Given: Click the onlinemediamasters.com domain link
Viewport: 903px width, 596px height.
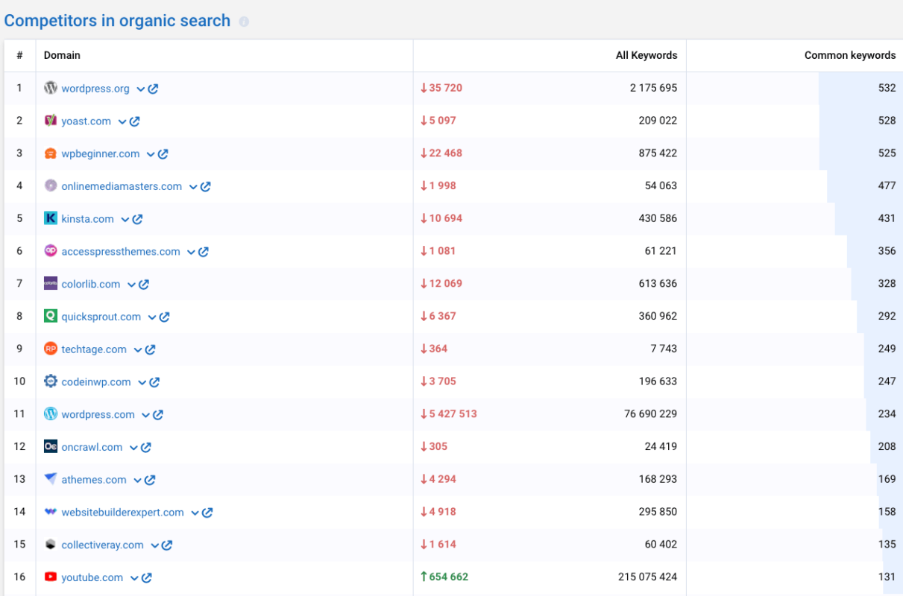Looking at the screenshot, I should tap(122, 186).
